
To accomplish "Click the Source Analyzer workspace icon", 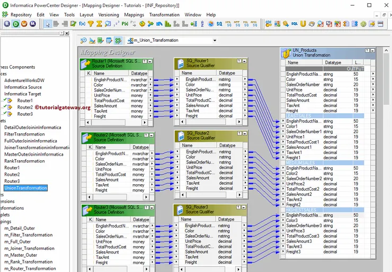I will click(84, 40).
